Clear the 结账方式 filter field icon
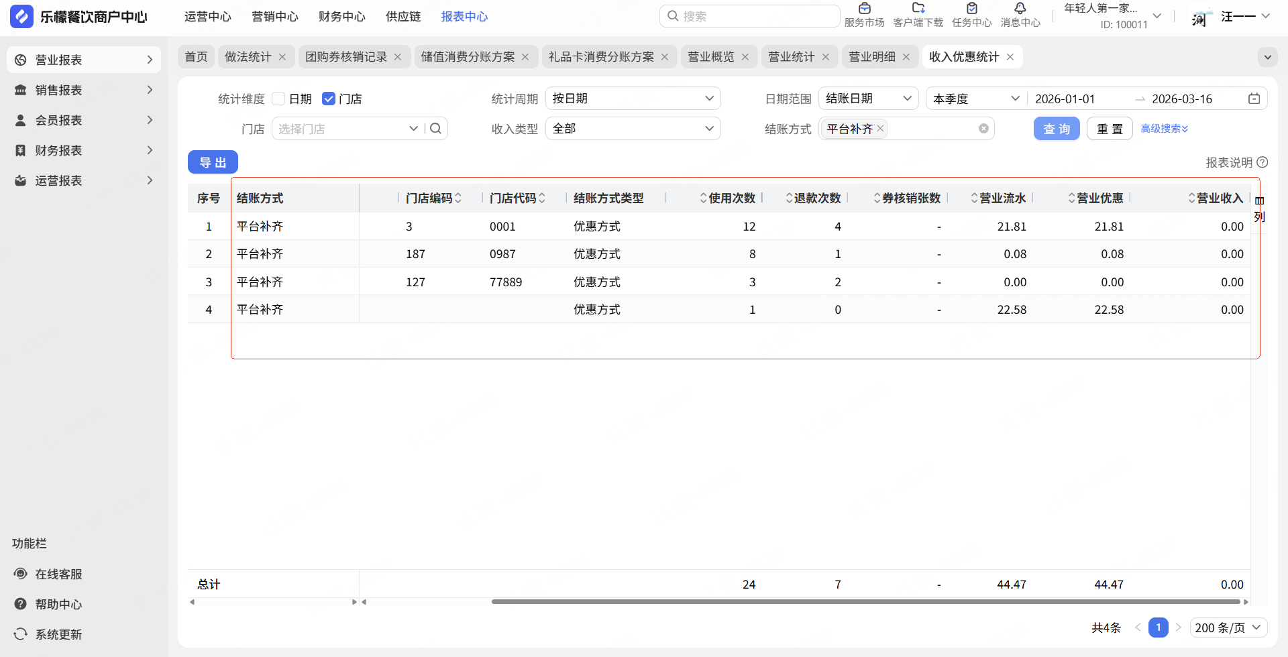Screen dimensions: 1288x657 983,129
